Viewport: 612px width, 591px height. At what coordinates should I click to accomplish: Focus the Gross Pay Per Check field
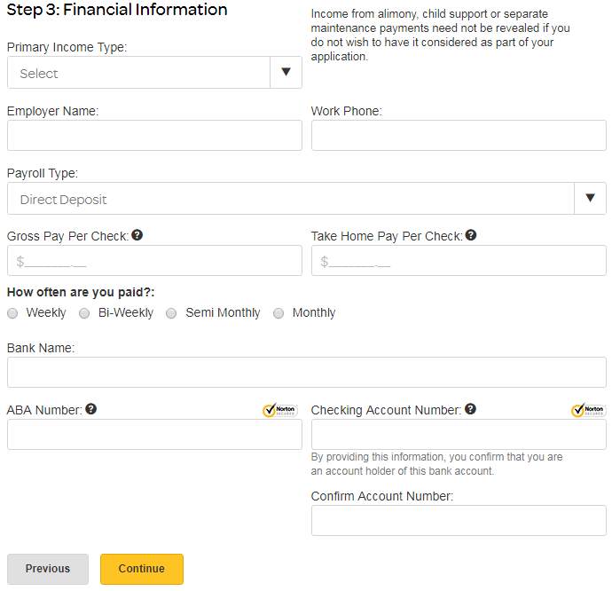coord(154,261)
